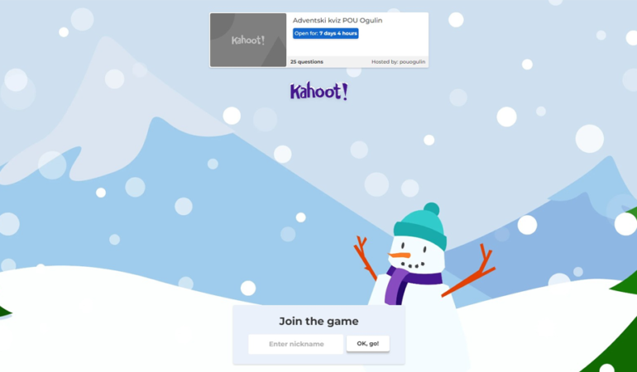This screenshot has width=637, height=372.
Task: Click the Join the game heading
Action: [x=318, y=322]
